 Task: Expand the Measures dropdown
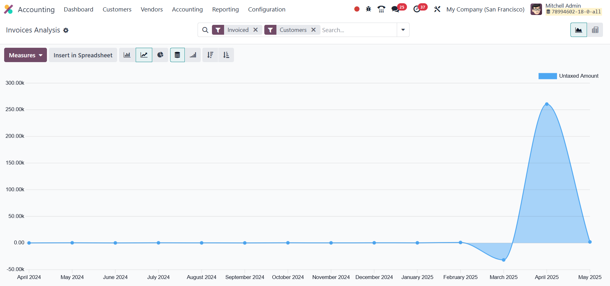26,55
